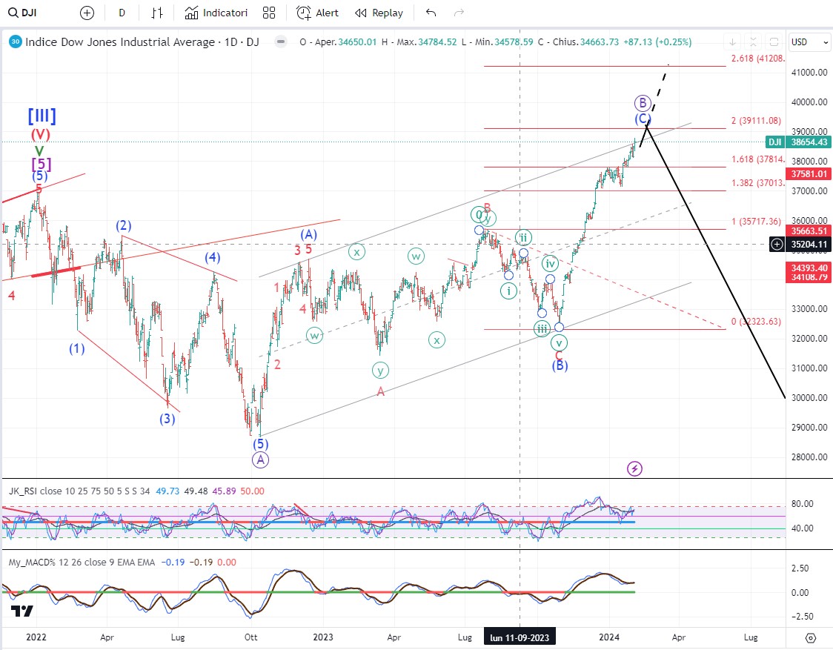This screenshot has height=650, width=833.
Task: Open indicator templates four-squares menu
Action: coord(269,13)
